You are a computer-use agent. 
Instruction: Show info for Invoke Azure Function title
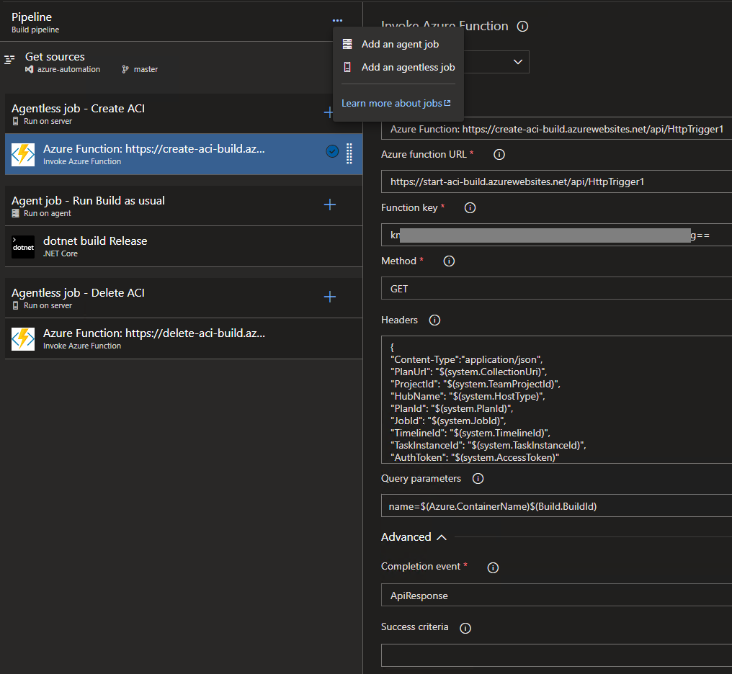523,26
